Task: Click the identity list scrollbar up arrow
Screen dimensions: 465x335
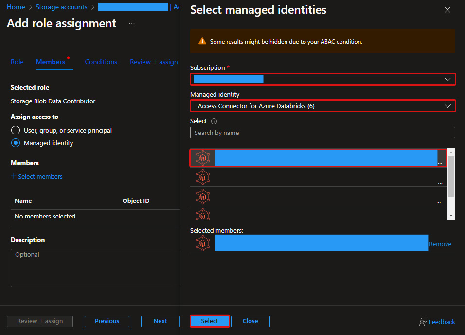Action: (x=451, y=152)
